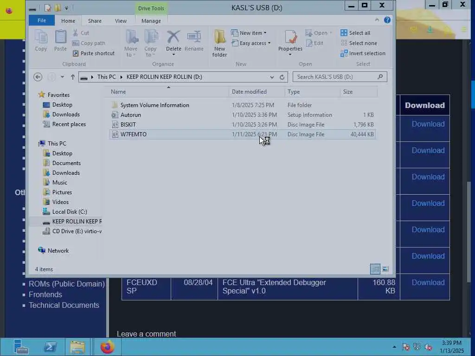Click the Drive Tools contextual tab
Screen dimensions: 475x356
pyautogui.click(x=151, y=8)
